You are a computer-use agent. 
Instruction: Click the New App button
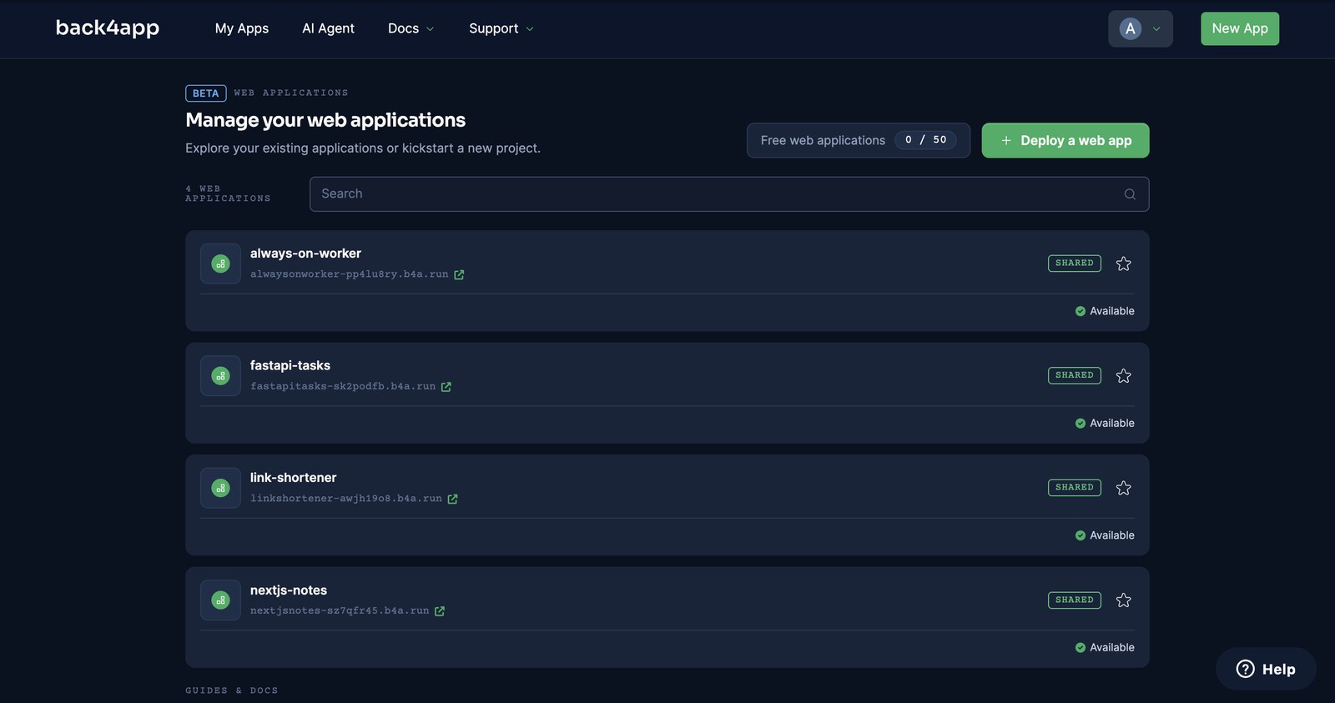[1240, 28]
